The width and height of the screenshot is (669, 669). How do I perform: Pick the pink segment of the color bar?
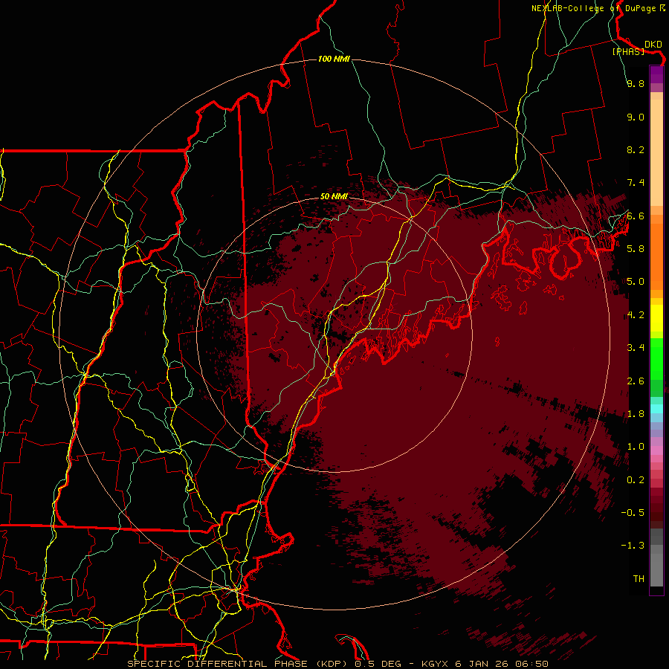coord(656,450)
